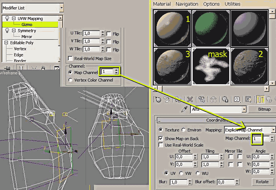Select the Vertex Color Channel radio
This screenshot has height=190, width=276.
tap(70, 80)
